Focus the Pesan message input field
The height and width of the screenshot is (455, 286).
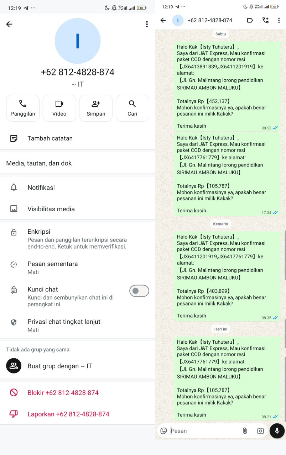(204, 431)
